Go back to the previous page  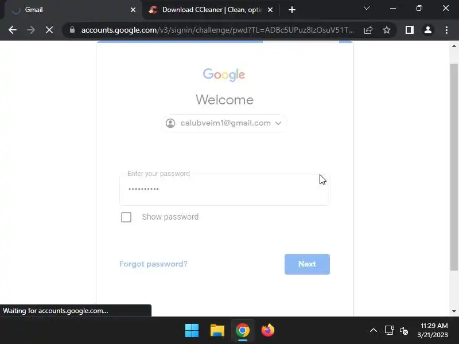click(x=12, y=30)
